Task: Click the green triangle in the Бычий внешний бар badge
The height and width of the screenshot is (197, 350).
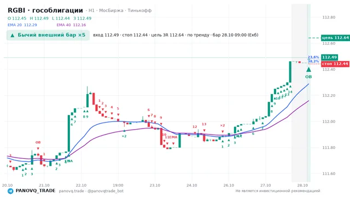Action: [13, 35]
